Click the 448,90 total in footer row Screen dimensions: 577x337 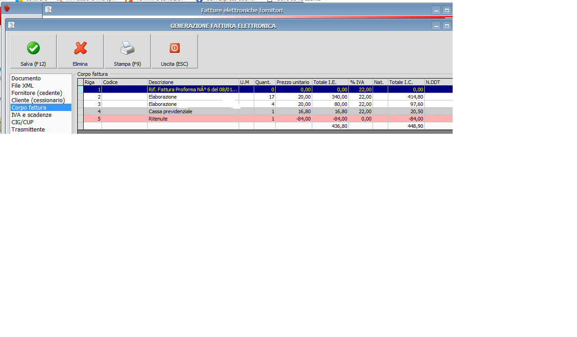406,126
